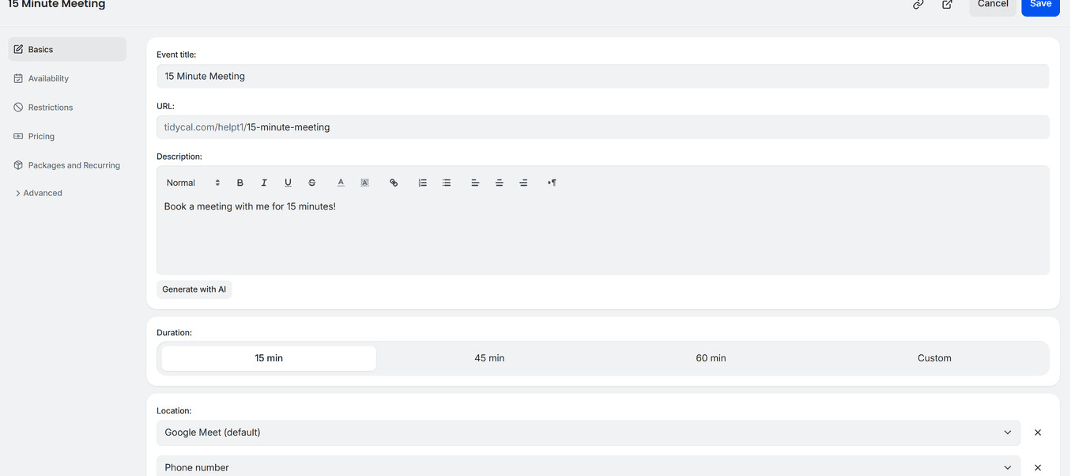Select the 45 min duration option
The height and width of the screenshot is (476, 1075).
pos(488,357)
